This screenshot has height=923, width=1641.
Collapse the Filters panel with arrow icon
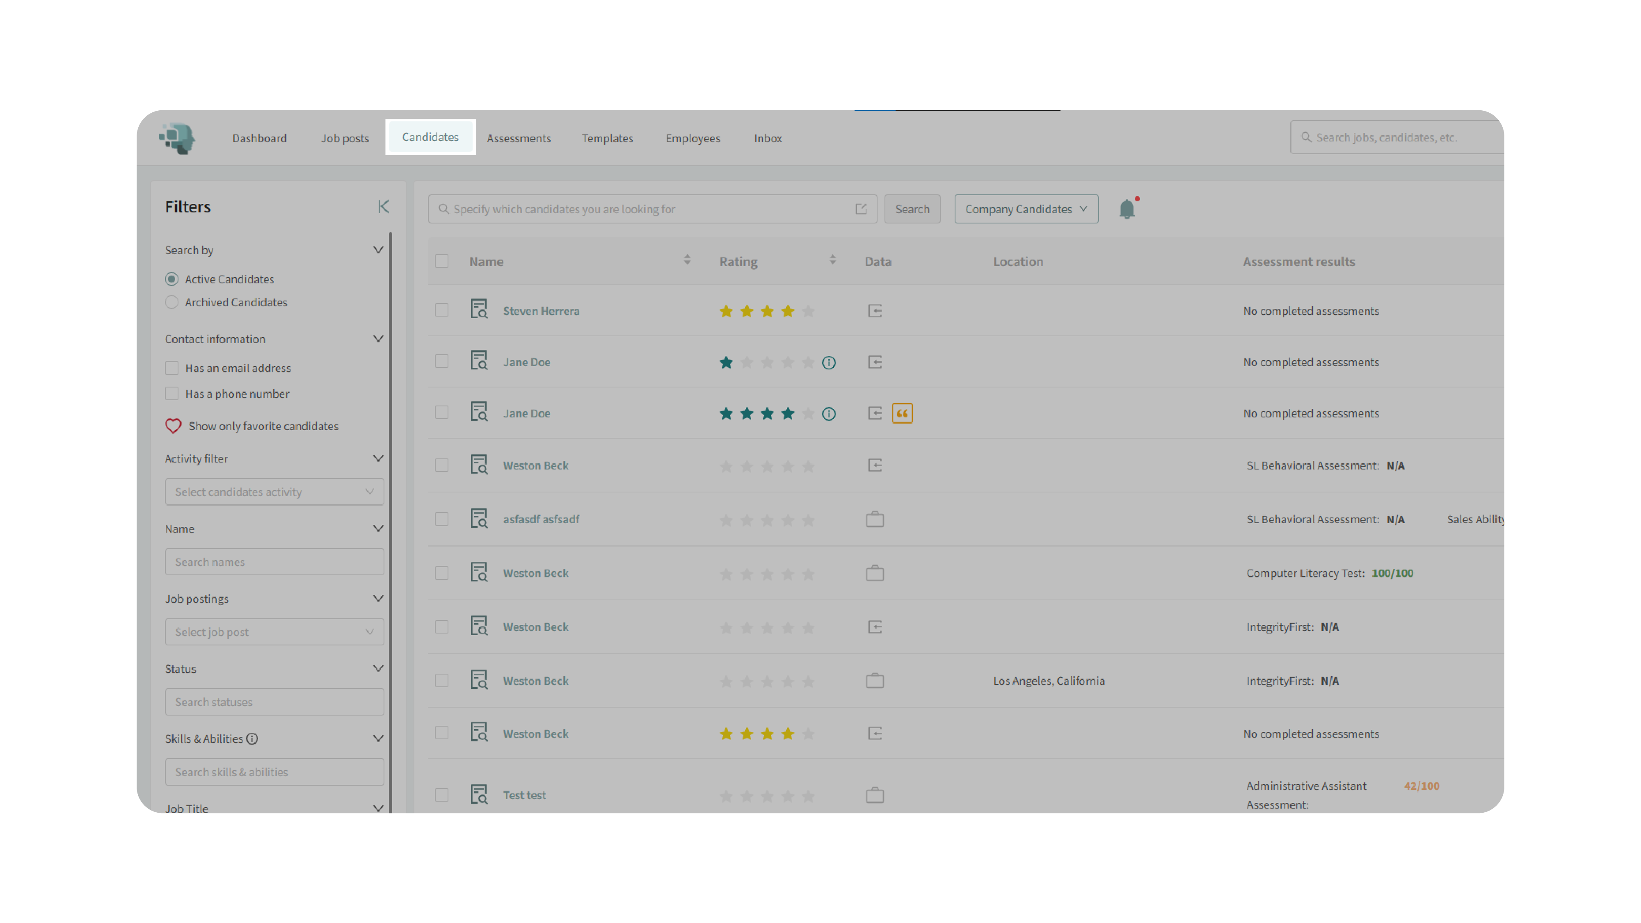pos(383,206)
